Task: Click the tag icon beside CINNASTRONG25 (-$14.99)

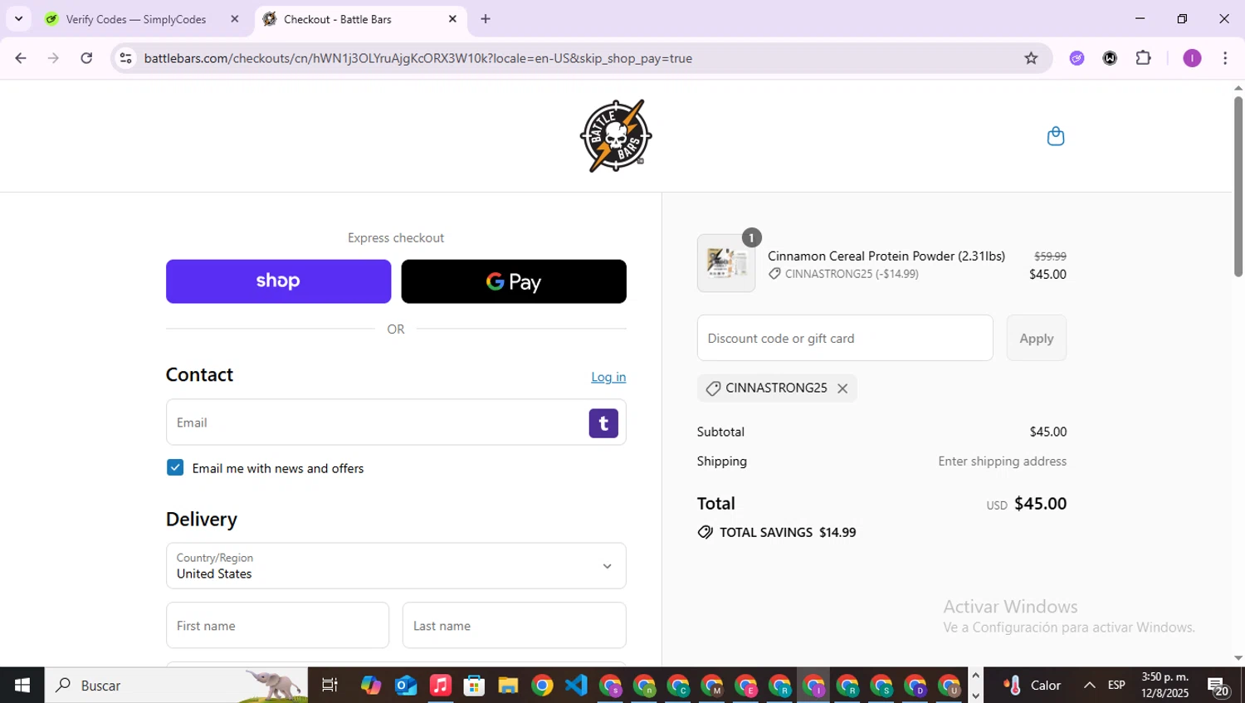Action: coord(774,274)
